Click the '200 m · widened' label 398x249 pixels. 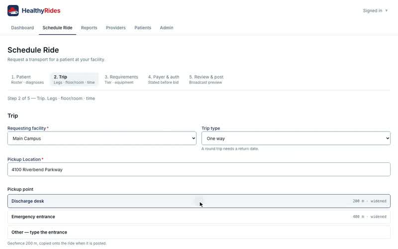[x=369, y=201]
